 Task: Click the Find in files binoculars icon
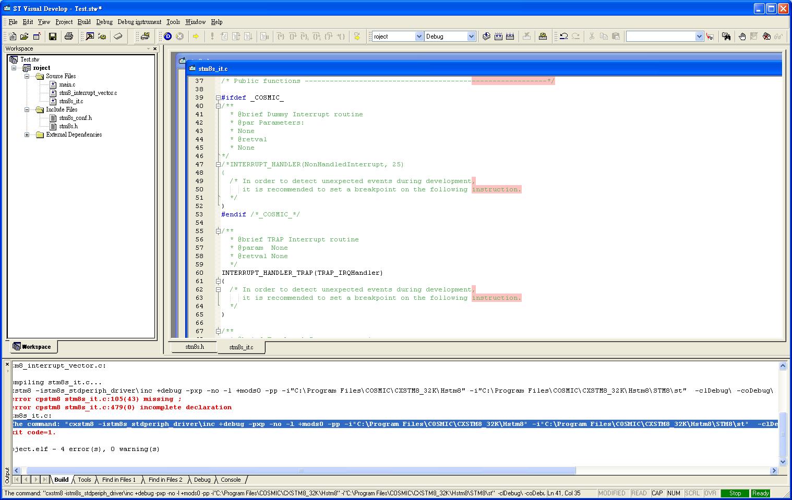tap(726, 36)
